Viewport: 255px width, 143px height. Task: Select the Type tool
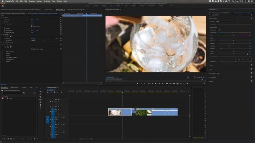40,107
